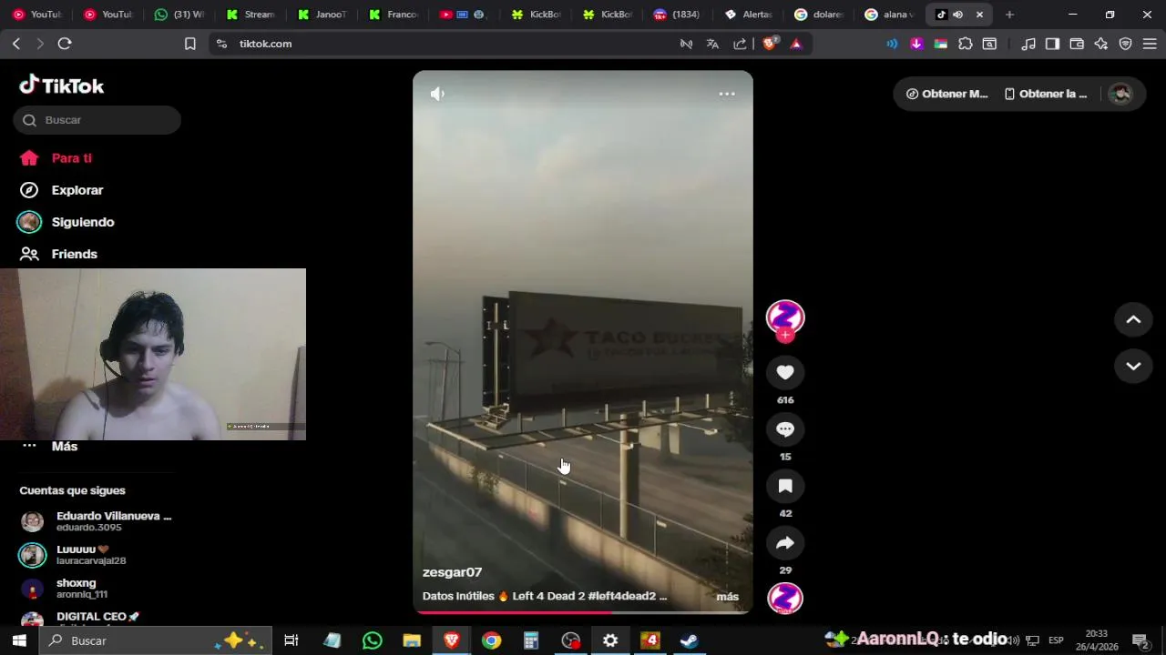
Task: Open comments via the speech bubble icon
Action: [785, 429]
